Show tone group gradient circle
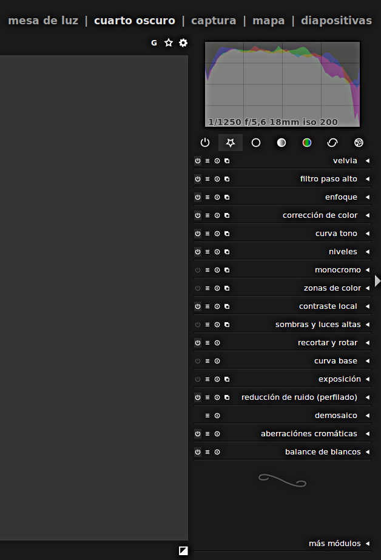The width and height of the screenshot is (381, 560). coord(282,143)
